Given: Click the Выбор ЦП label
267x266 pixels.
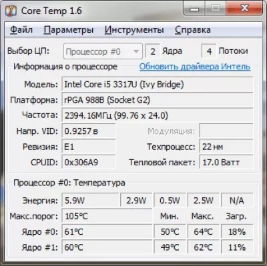Looking at the screenshot, I should [x=29, y=51].
